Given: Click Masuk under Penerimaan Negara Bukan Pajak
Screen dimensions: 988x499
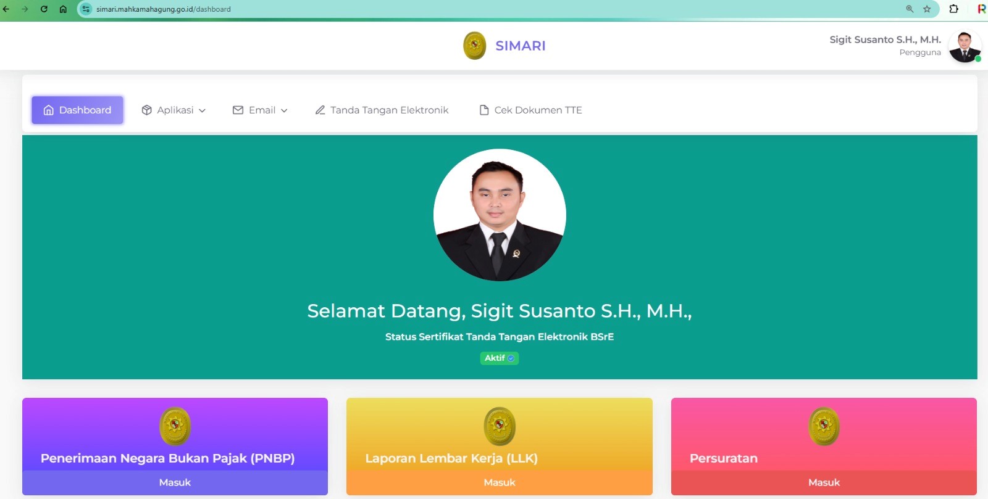Looking at the screenshot, I should point(175,482).
